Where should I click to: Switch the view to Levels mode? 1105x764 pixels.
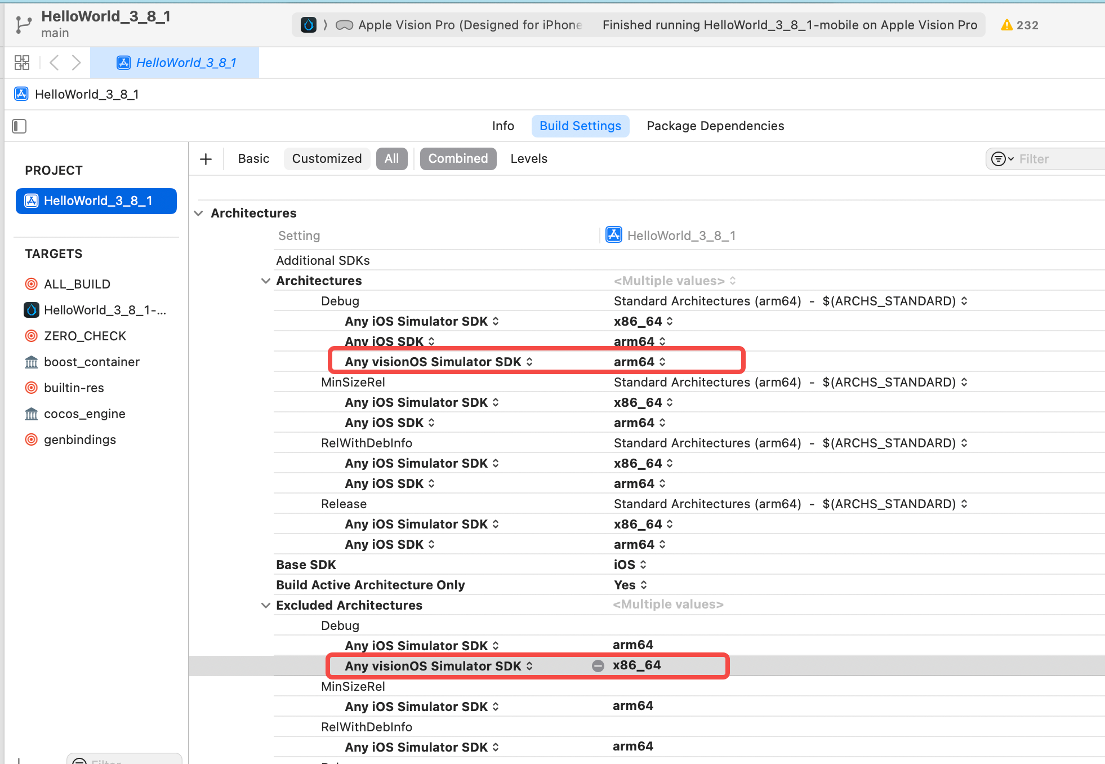[x=528, y=159]
